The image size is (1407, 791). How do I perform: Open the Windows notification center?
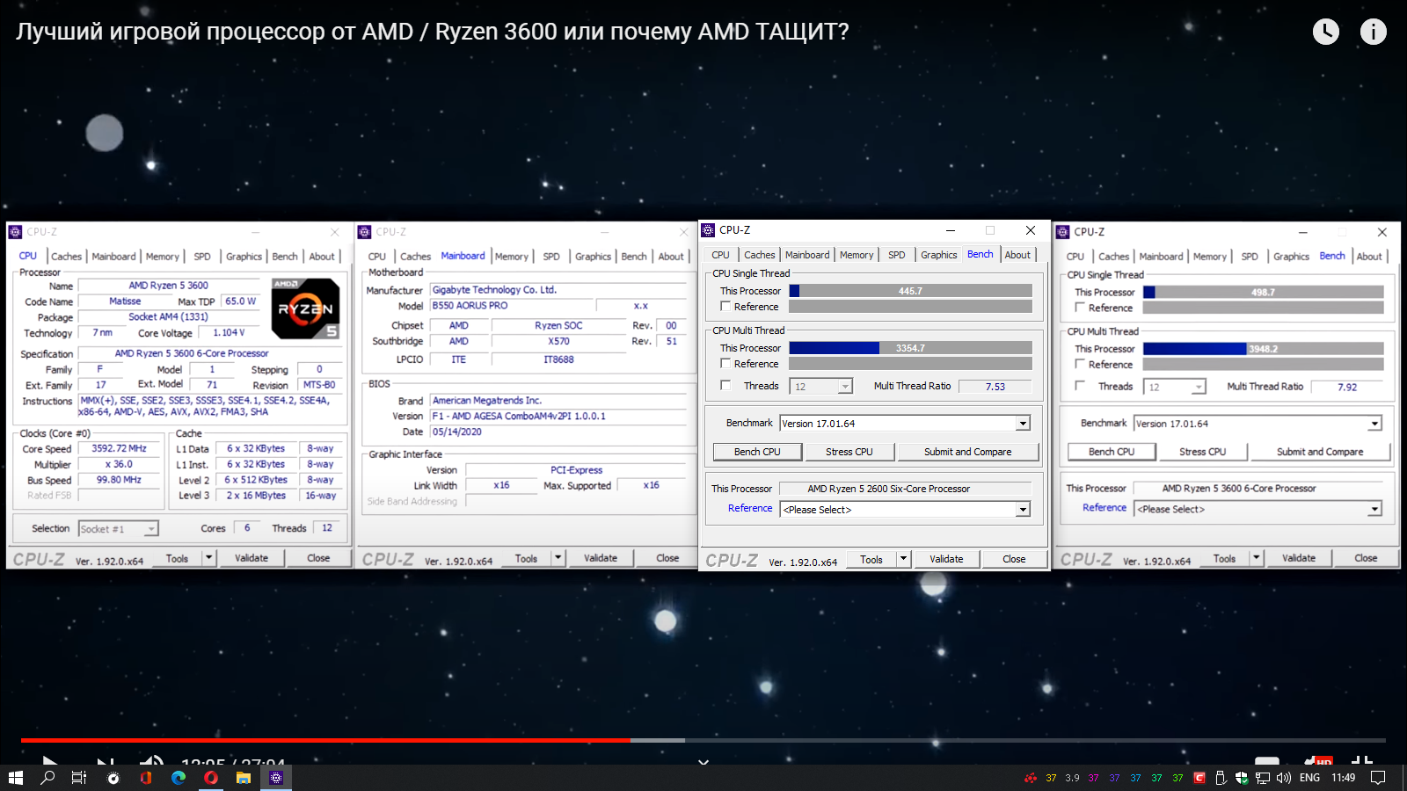tap(1378, 778)
